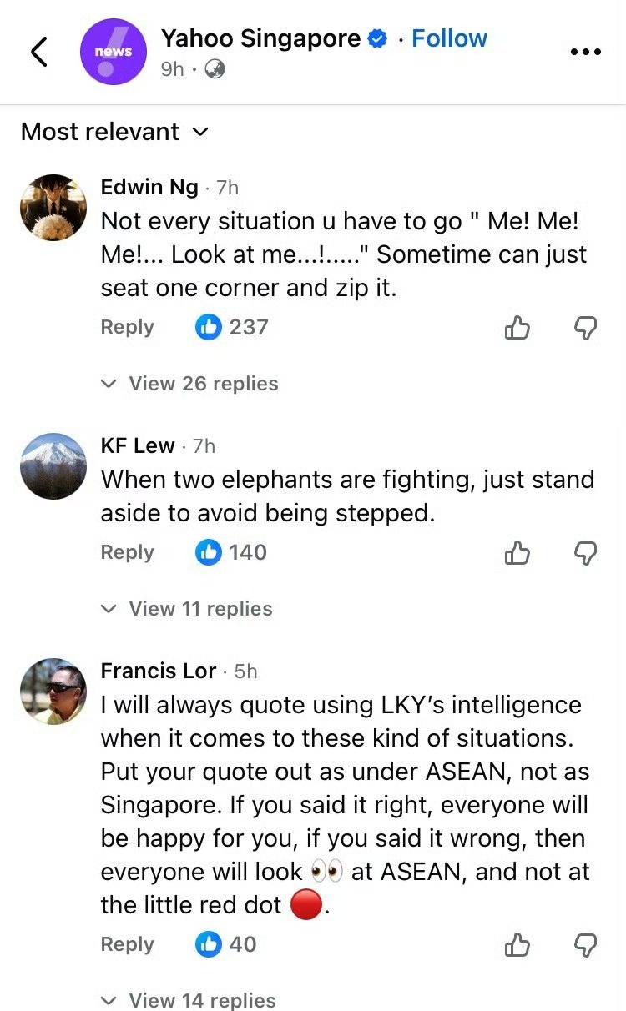Follow Yahoo Singapore

click(x=449, y=38)
